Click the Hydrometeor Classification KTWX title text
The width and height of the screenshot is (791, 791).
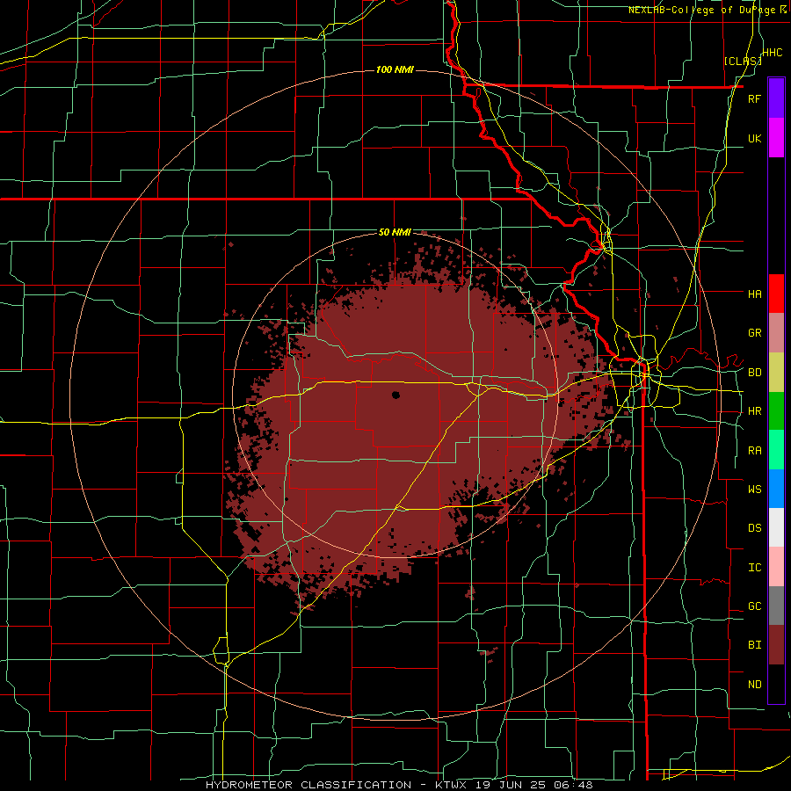tap(400, 785)
